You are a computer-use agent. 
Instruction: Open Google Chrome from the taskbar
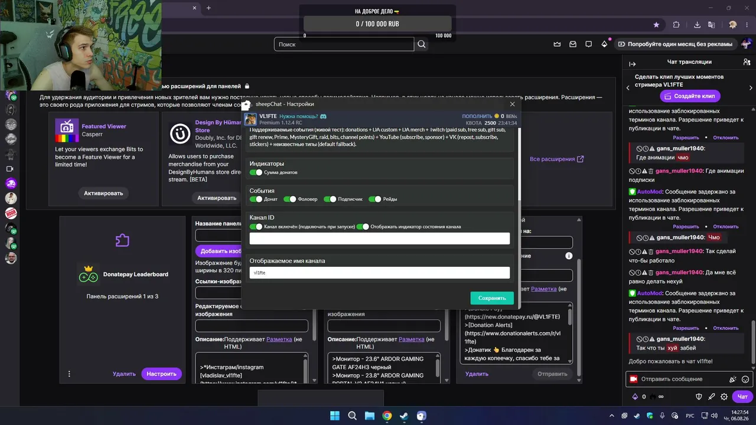pos(387,416)
